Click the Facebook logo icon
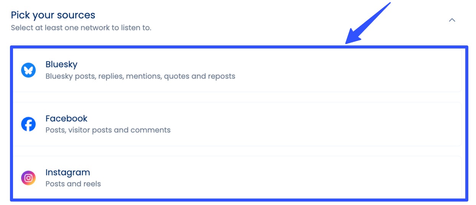This screenshot has height=205, width=476. click(x=28, y=124)
